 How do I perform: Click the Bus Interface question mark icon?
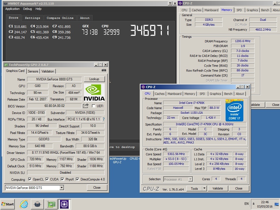point(104,119)
